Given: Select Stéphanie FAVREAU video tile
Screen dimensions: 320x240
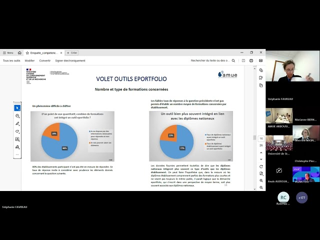Looking at the screenshot, I should pos(292,66).
